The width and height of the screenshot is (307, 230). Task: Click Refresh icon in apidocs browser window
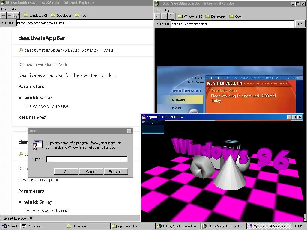pyautogui.click(x=17, y=16)
